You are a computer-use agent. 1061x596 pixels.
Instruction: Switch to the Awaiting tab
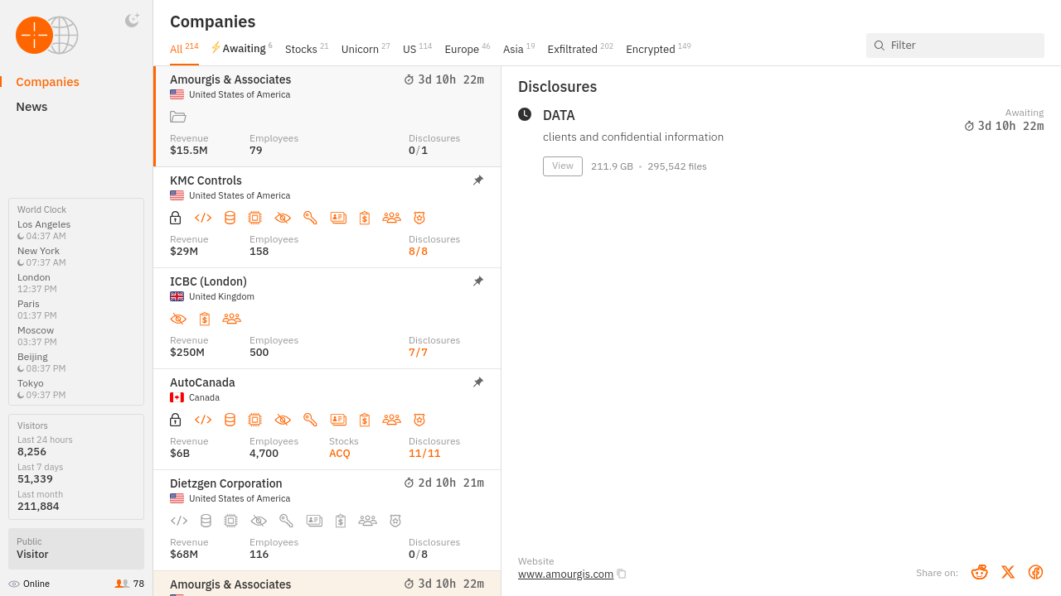coord(243,49)
